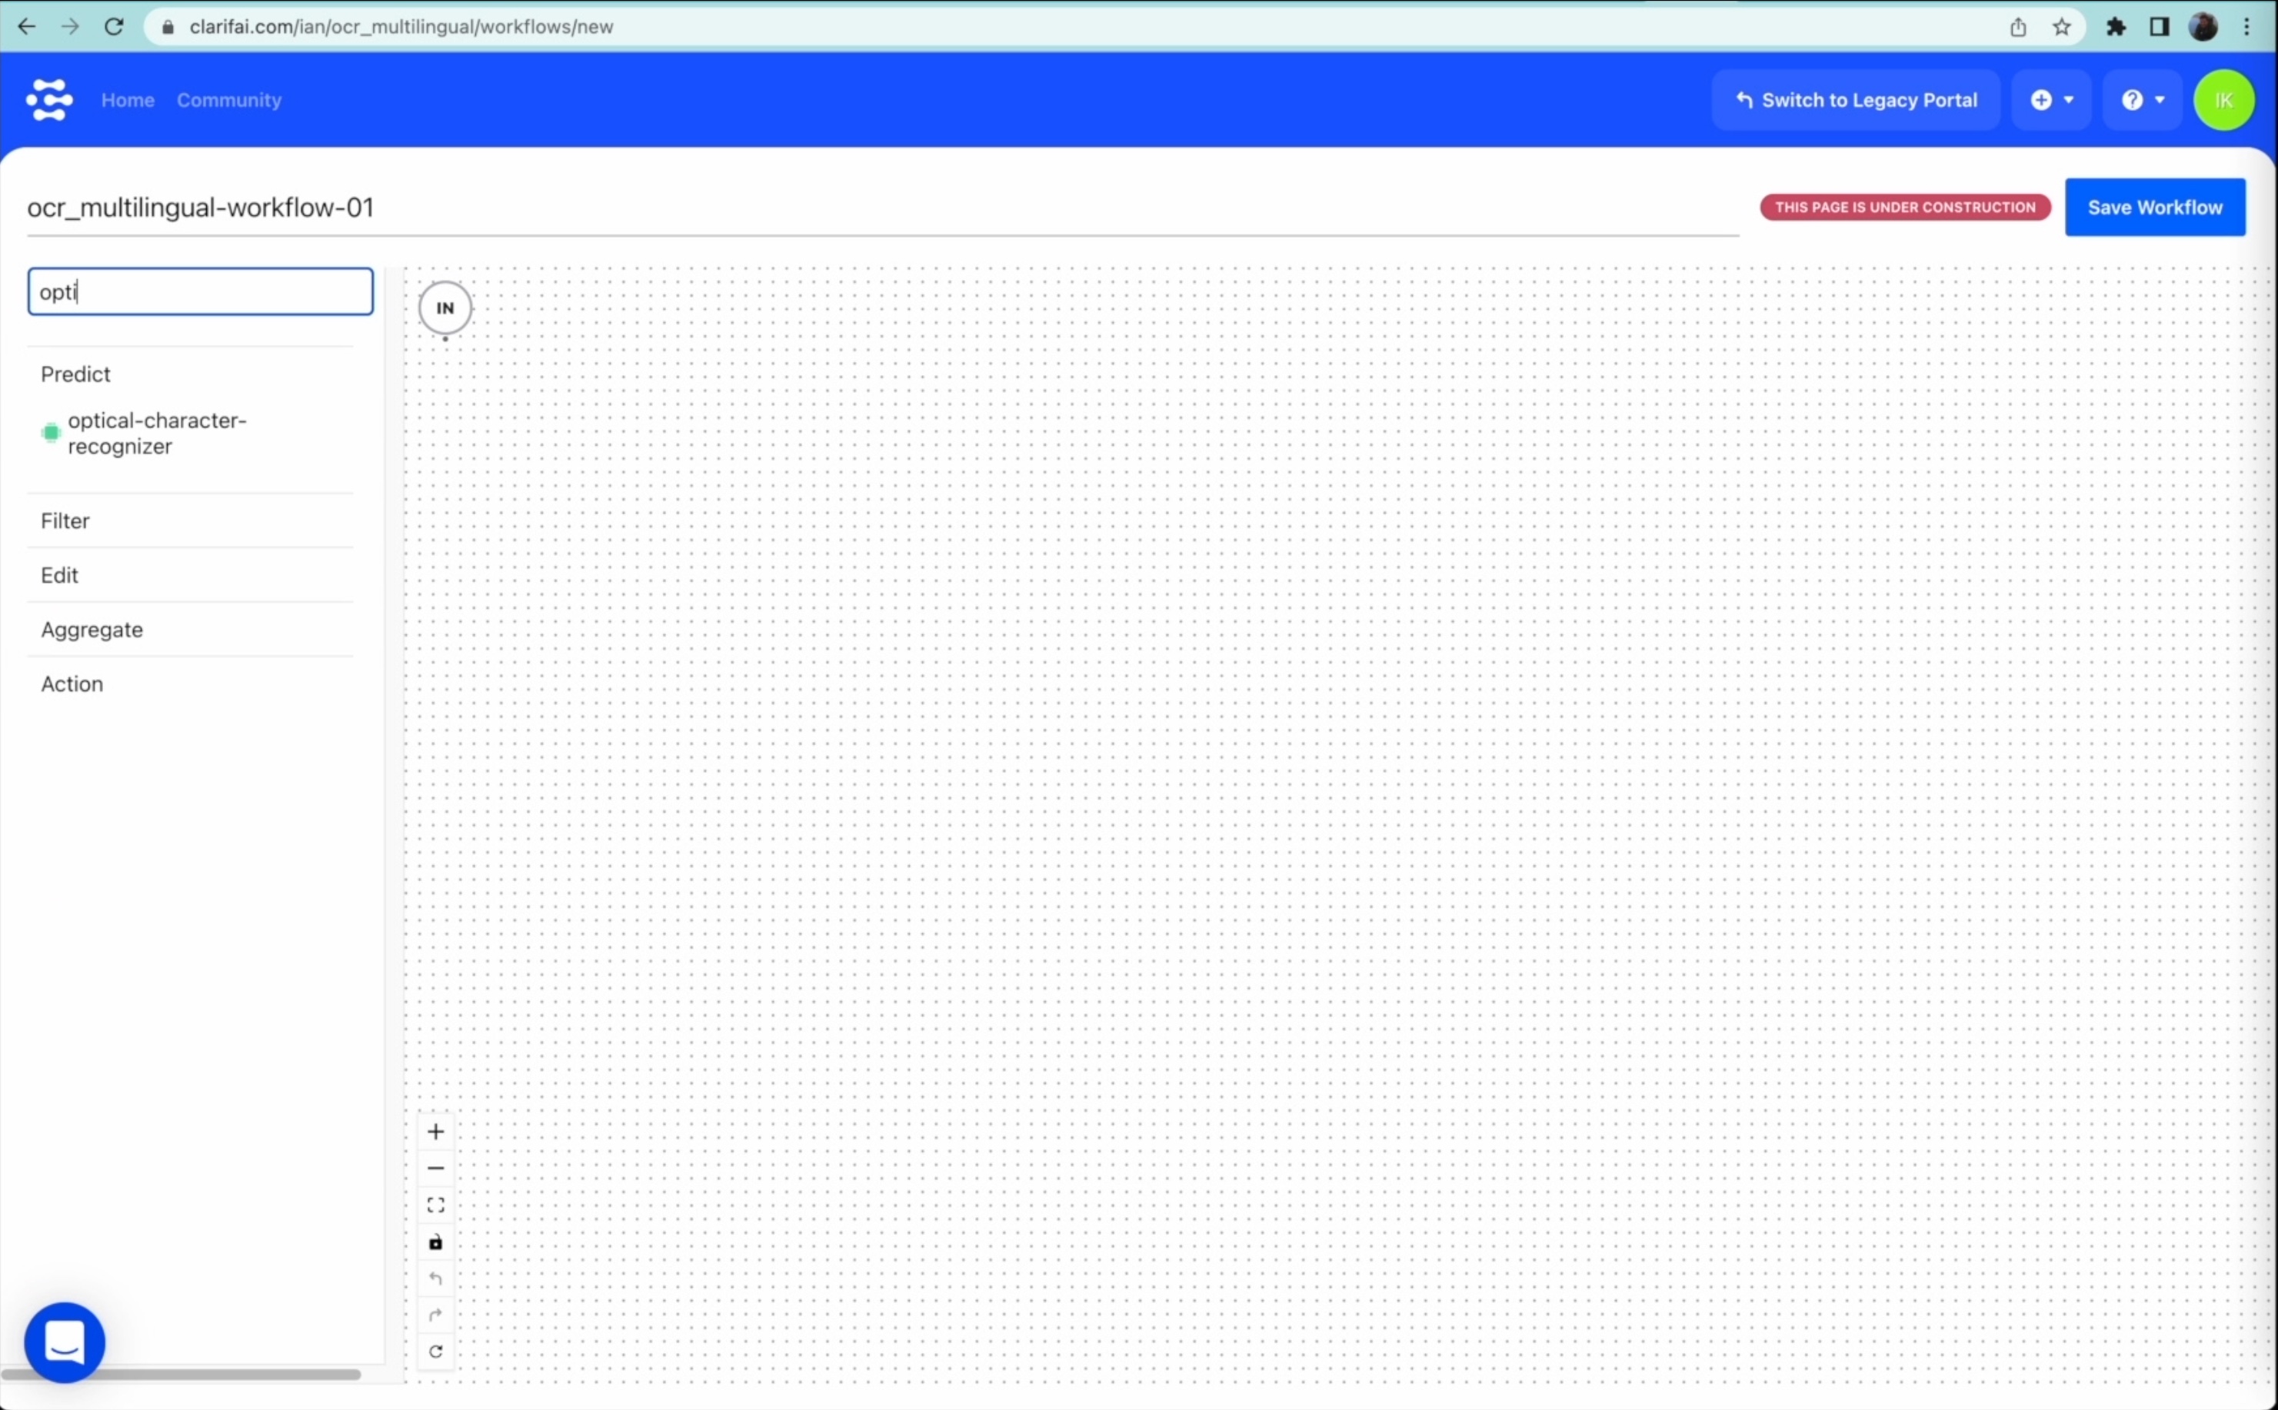
Task: Open the plus create dropdown in header
Action: [2051, 100]
